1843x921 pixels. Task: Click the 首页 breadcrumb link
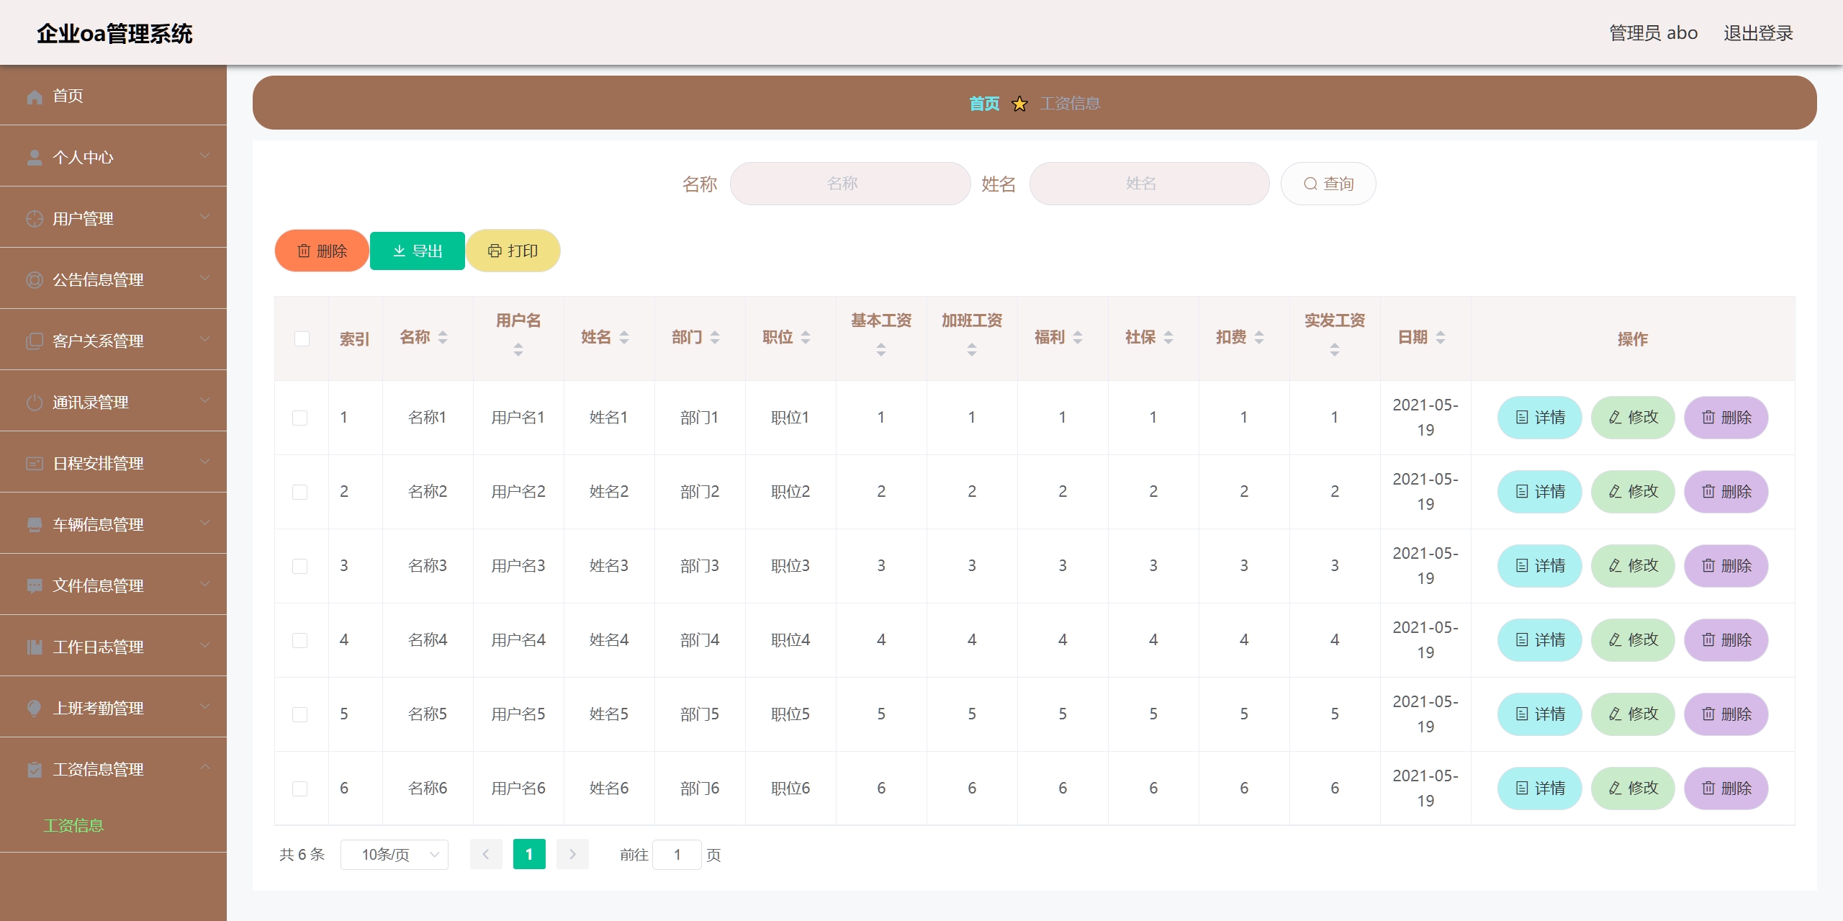coord(984,104)
